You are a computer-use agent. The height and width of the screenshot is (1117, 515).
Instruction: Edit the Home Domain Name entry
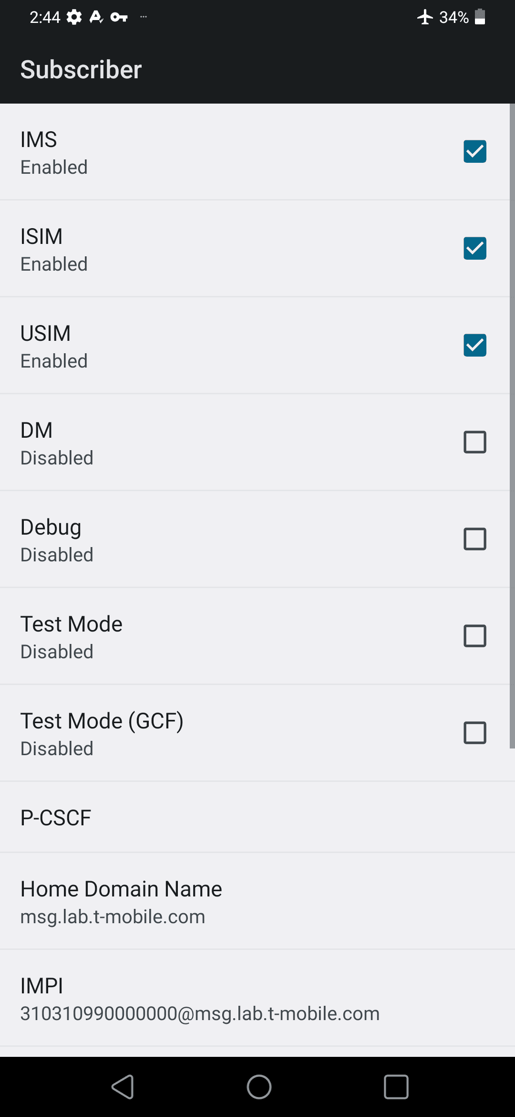[257, 901]
